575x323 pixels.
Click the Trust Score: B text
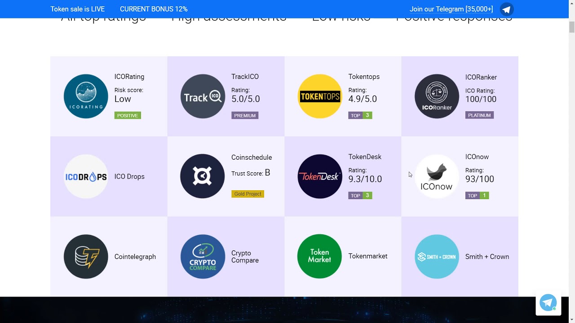pos(251,173)
